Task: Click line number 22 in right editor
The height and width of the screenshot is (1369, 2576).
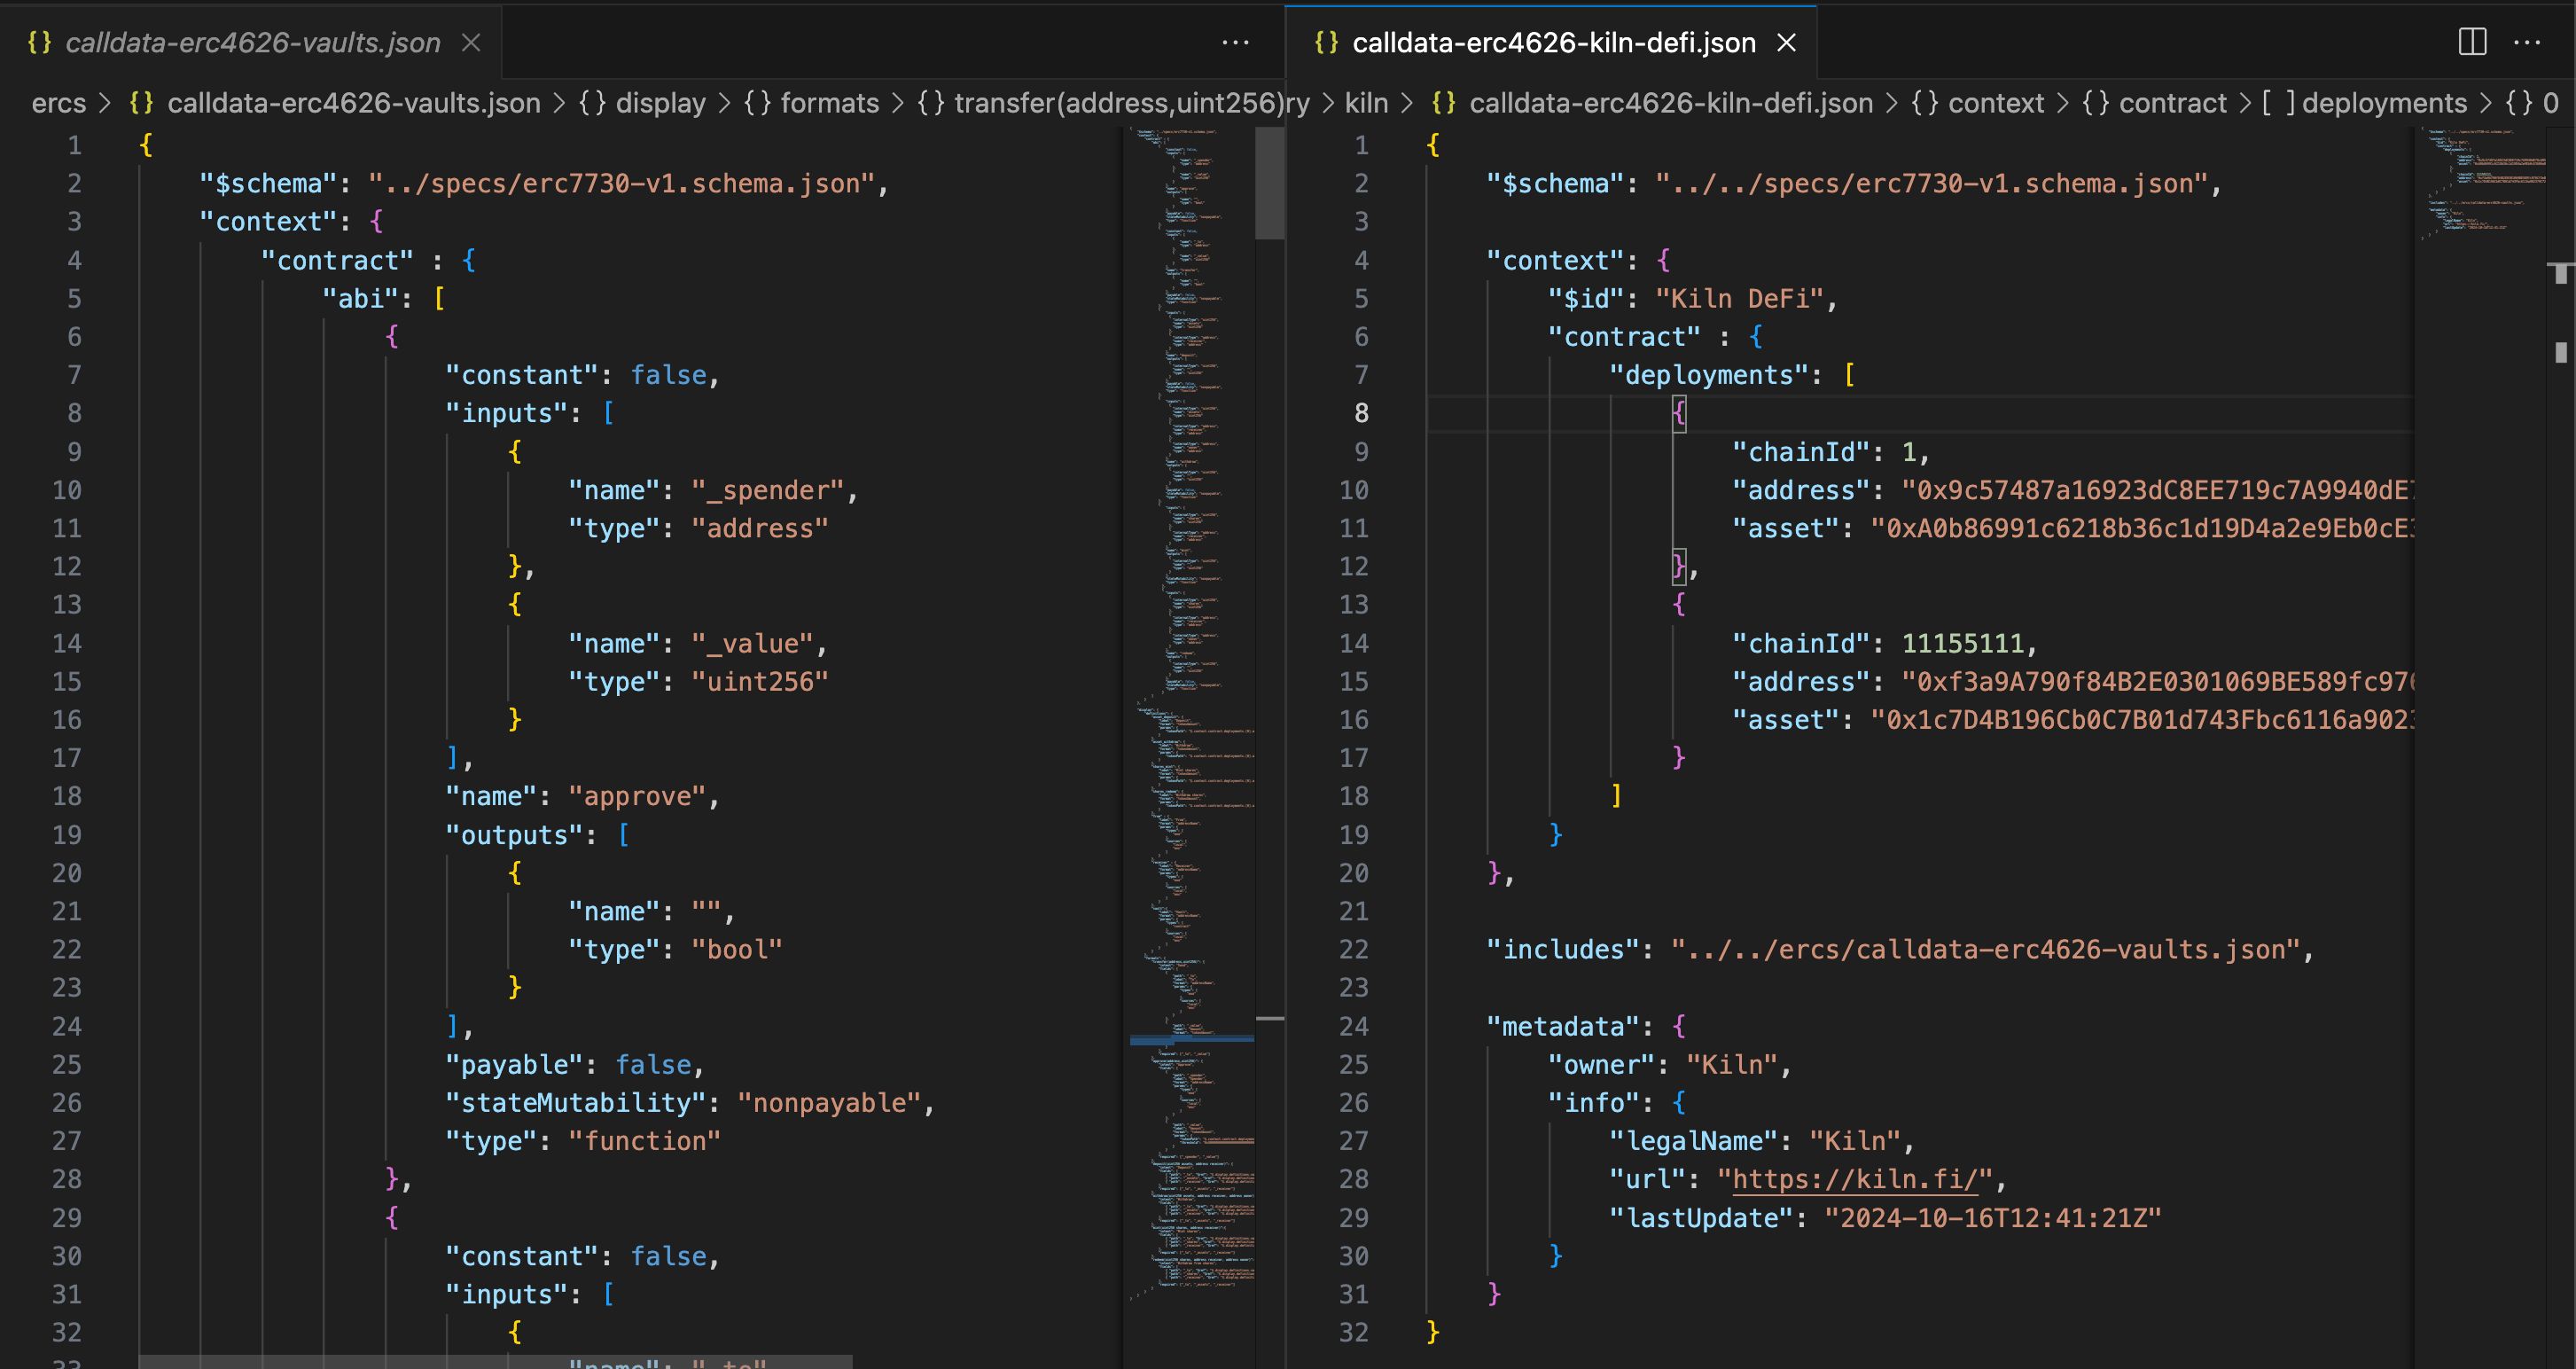Action: tap(1354, 949)
